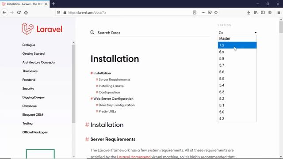Expand the Prologue sidebar section
This screenshot has height=159, width=283.
click(29, 45)
